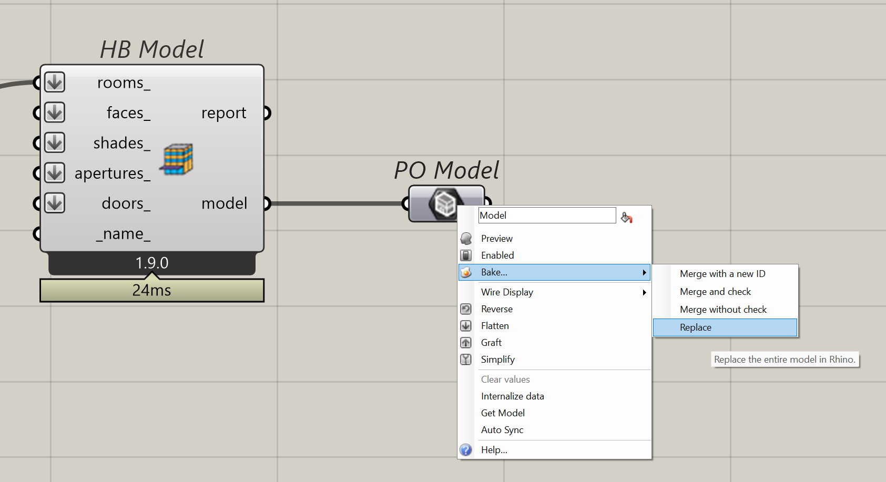This screenshot has width=886, height=482.
Task: Toggle Auto Sync in the context menu
Action: 502,430
